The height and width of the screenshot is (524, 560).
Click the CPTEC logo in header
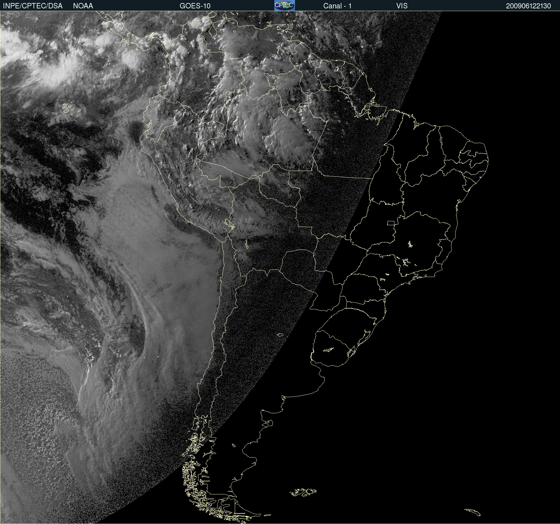click(x=284, y=5)
